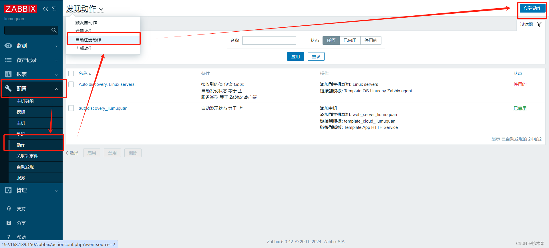
Task: Choose 自动注册动作 from dropdown
Action: (103, 40)
